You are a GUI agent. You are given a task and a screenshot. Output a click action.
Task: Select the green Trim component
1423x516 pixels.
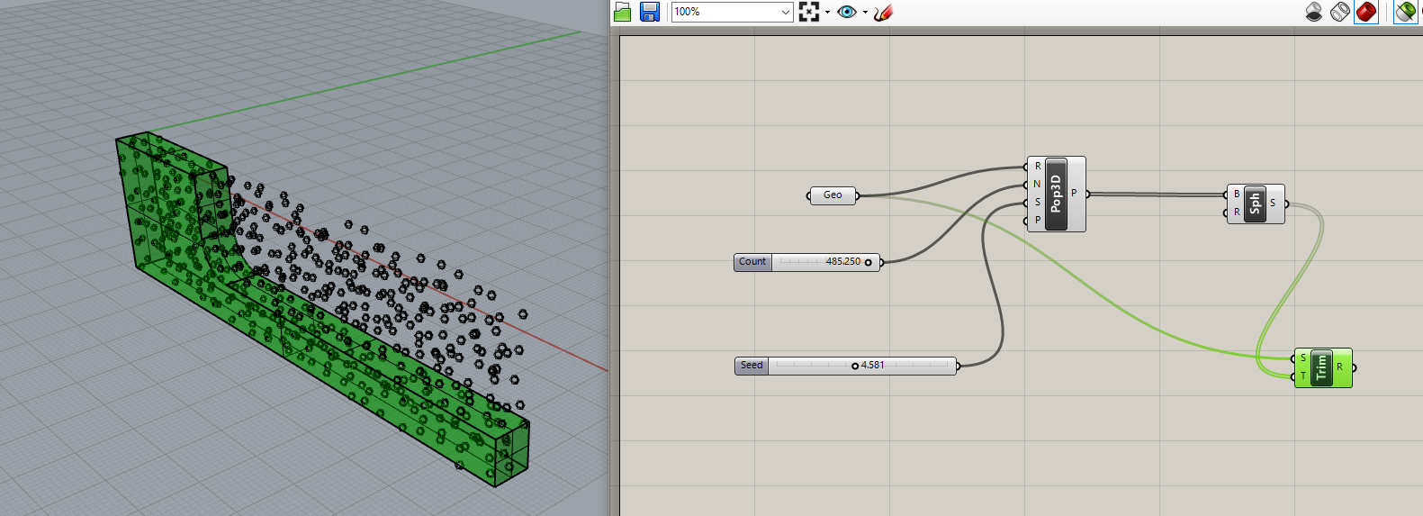coord(1321,367)
